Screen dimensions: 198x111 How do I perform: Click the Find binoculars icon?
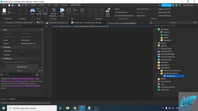(x=32, y=10)
